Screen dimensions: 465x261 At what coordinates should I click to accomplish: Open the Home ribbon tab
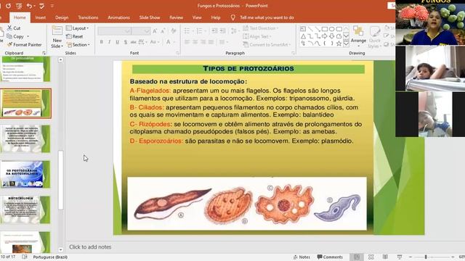click(x=20, y=17)
